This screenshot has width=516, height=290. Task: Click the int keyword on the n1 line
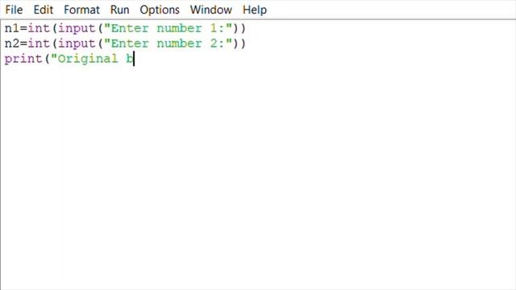[39, 28]
